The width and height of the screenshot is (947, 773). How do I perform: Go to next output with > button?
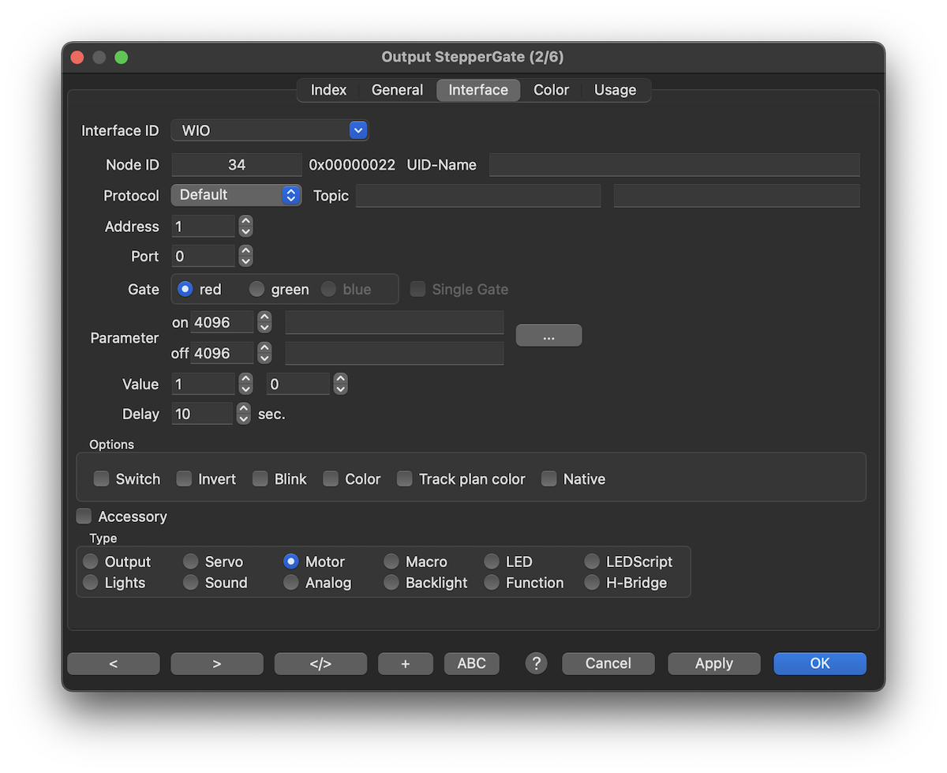tap(217, 663)
